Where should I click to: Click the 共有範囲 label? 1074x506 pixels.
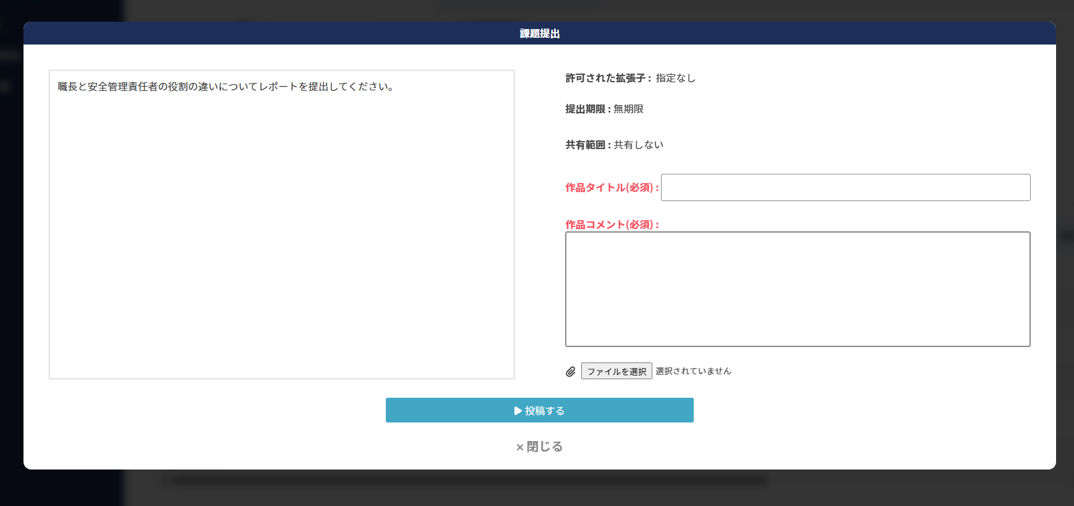click(x=587, y=145)
